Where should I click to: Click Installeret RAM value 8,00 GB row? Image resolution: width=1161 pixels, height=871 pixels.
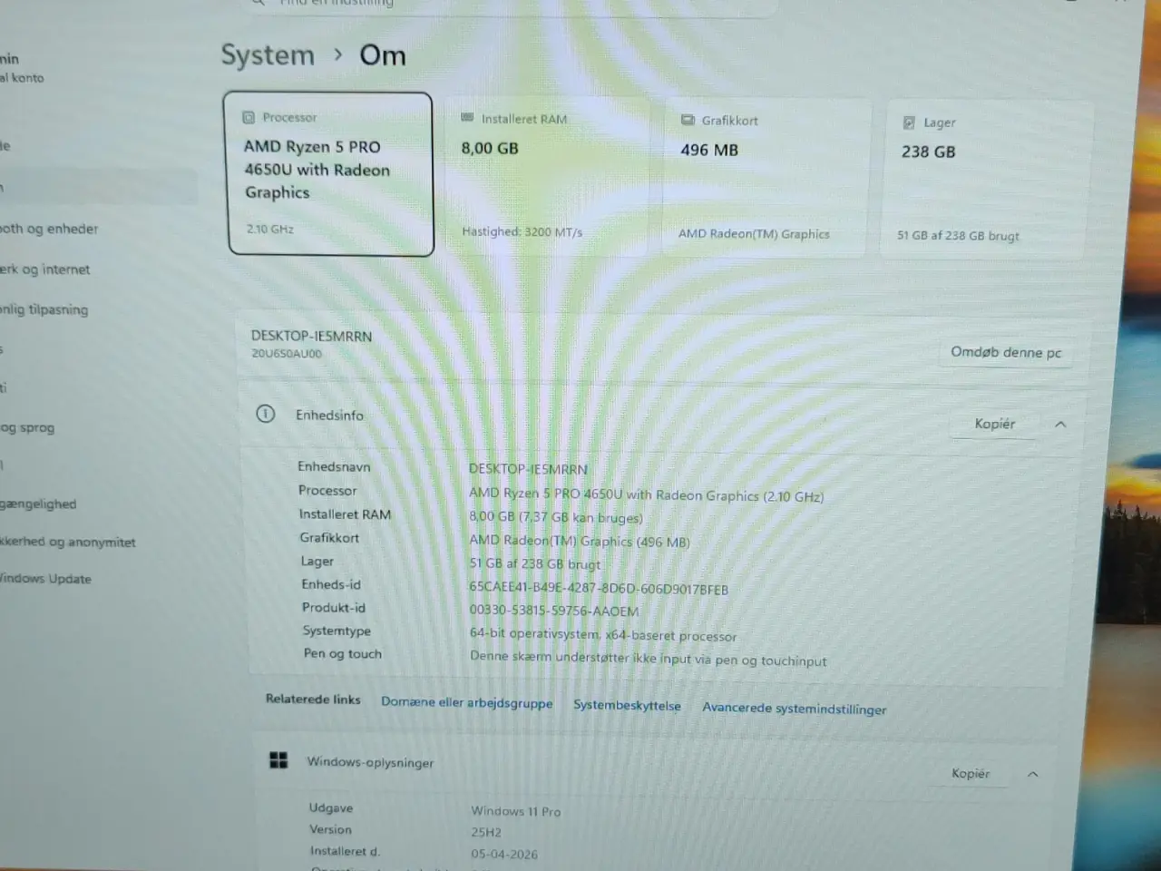[556, 517]
